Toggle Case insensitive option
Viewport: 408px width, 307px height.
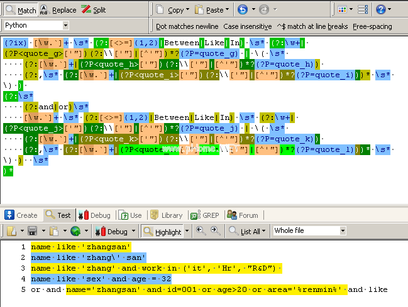248,26
